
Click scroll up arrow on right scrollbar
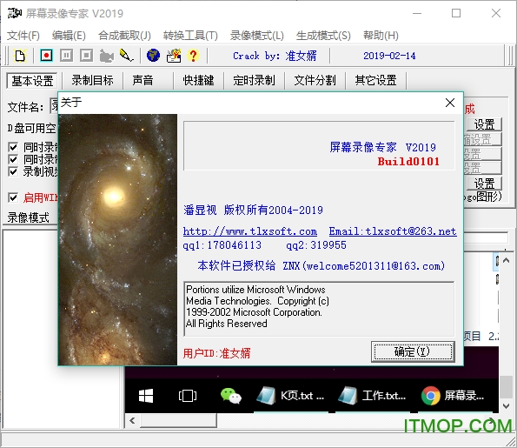click(x=506, y=260)
